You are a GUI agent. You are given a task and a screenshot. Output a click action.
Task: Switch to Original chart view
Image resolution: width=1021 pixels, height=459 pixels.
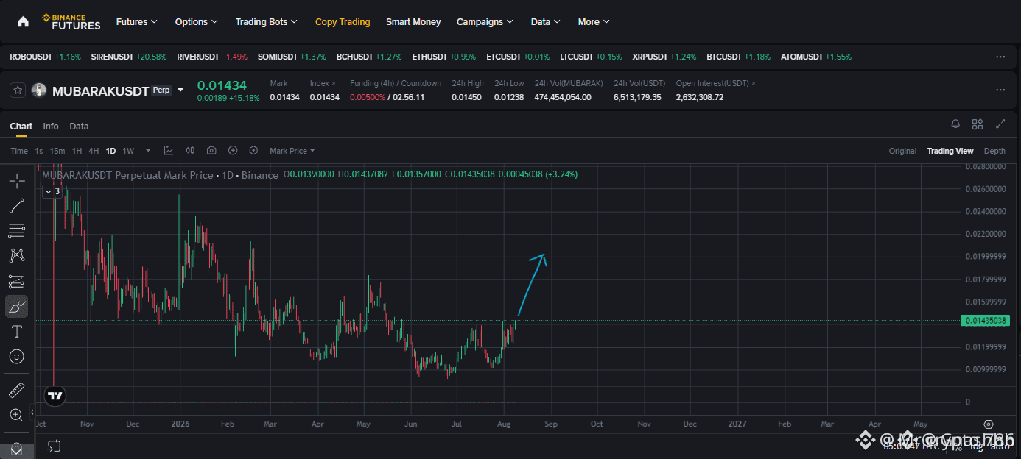(902, 151)
